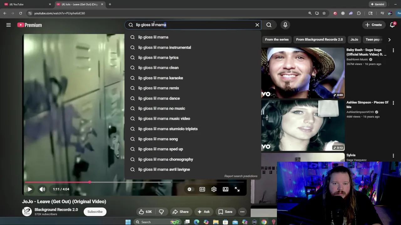Mute the video volume

[x=42, y=189]
